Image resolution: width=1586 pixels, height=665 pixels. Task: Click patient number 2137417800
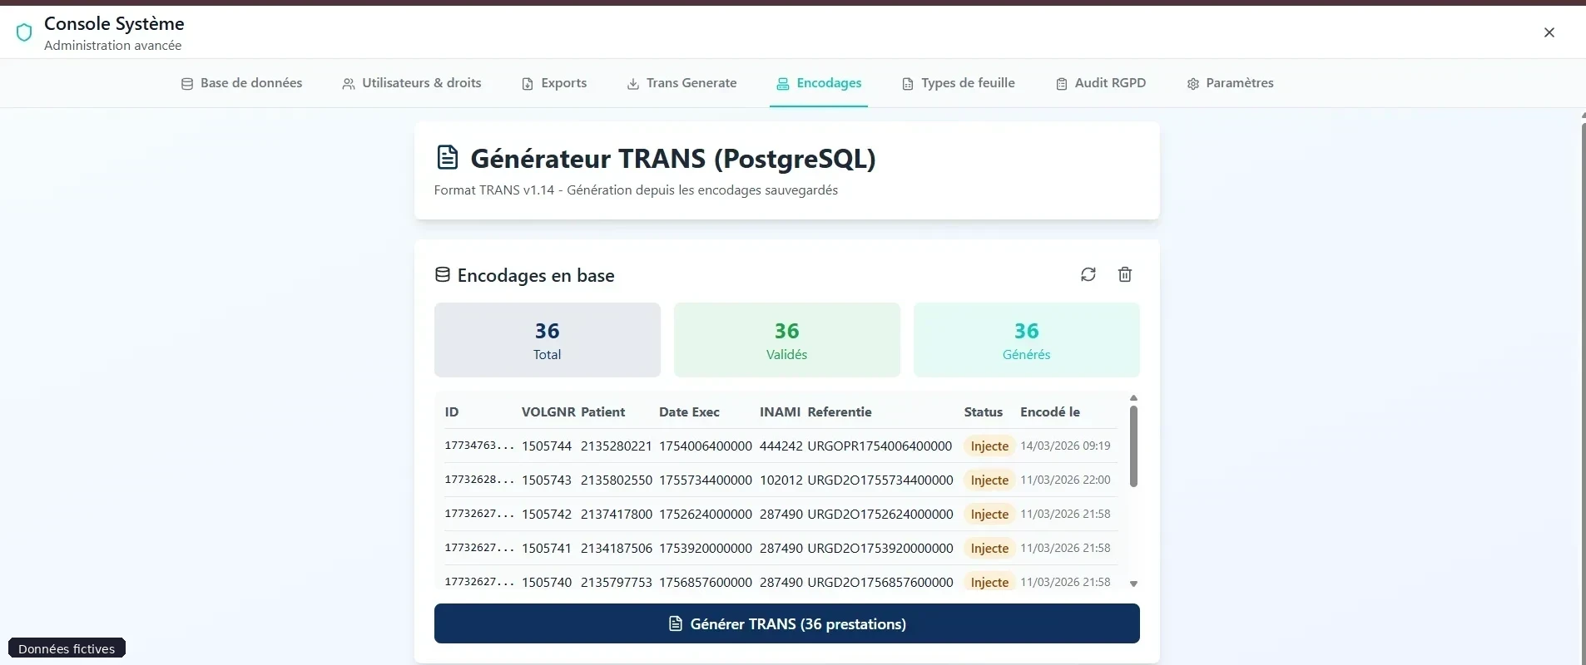617,515
